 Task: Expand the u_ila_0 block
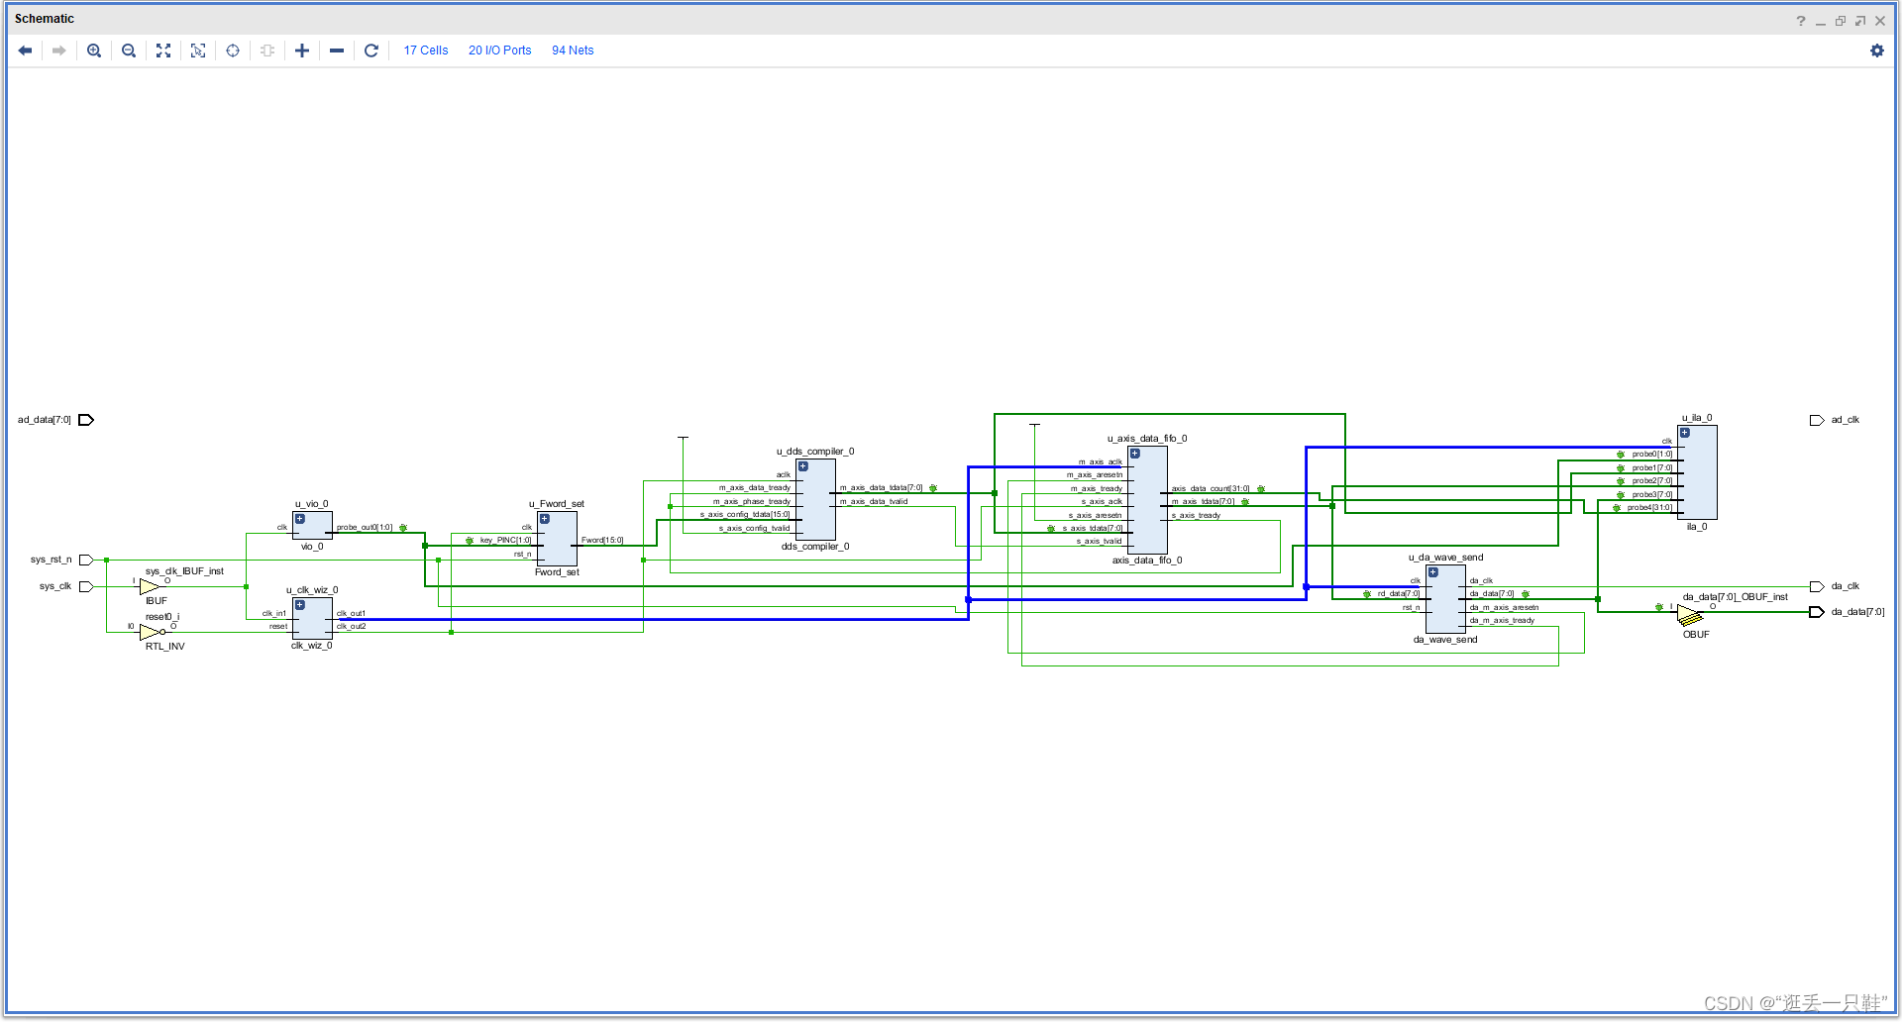click(x=1685, y=433)
